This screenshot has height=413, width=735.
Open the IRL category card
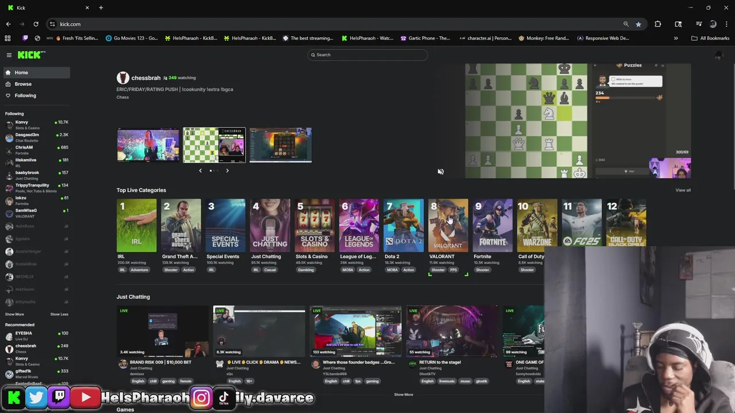pyautogui.click(x=137, y=225)
